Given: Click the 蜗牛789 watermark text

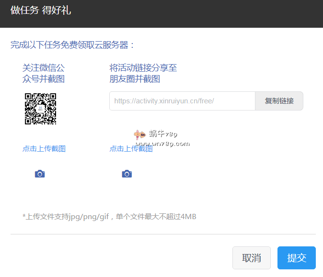Looking at the screenshot, I should (x=163, y=133).
